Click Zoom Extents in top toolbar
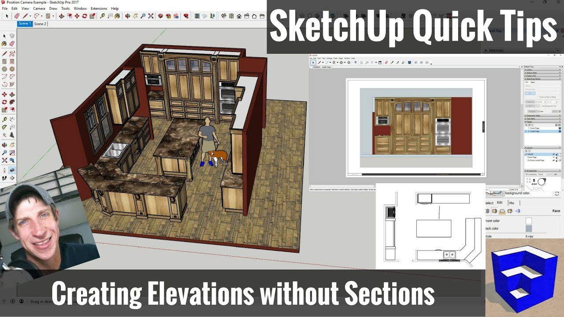Image resolution: width=564 pixels, height=317 pixels. (x=150, y=16)
